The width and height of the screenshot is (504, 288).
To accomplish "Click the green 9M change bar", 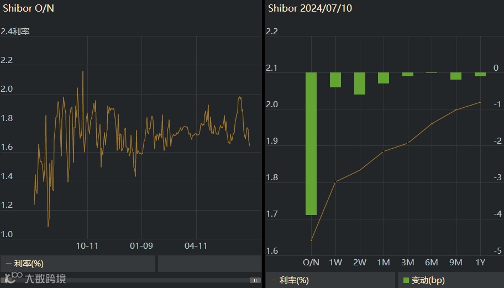I will (x=456, y=76).
